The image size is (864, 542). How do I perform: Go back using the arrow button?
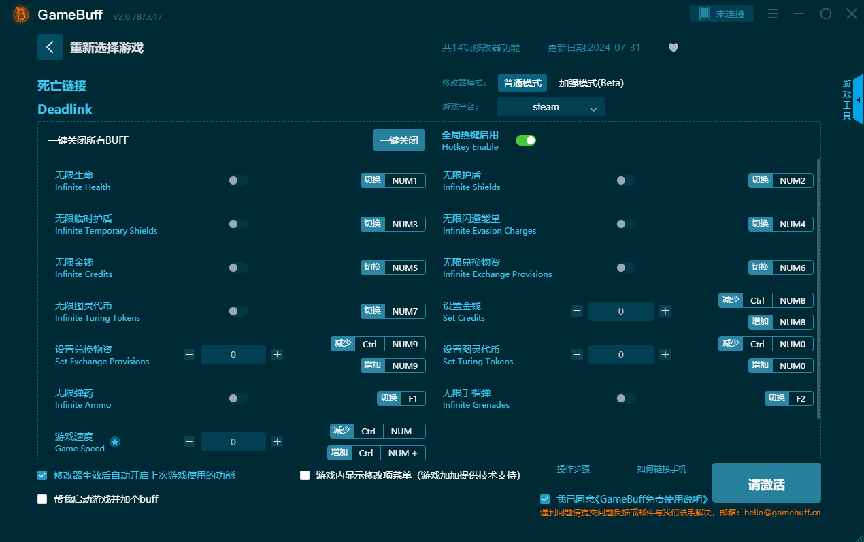point(50,47)
